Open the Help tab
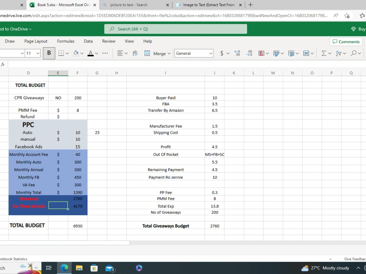The height and width of the screenshot is (274, 366). coord(147,41)
